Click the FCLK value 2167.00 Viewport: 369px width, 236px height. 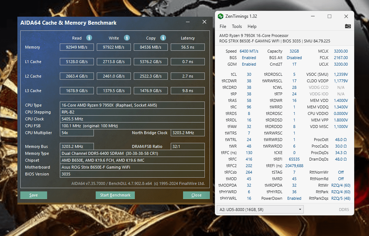[341, 58]
